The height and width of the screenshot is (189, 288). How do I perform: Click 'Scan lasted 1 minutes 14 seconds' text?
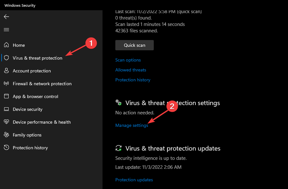click(x=150, y=24)
